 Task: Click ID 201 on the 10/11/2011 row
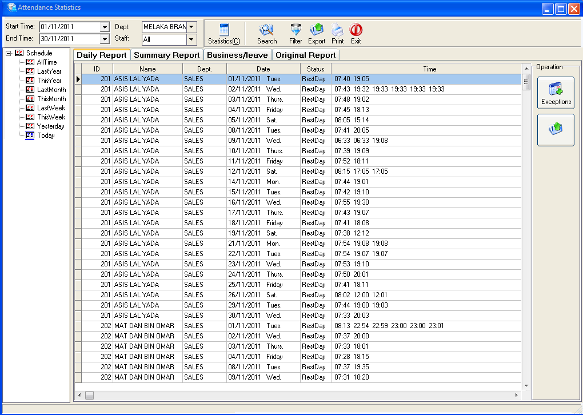pos(97,151)
